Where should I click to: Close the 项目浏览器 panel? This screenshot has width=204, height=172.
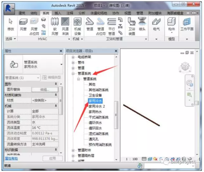(x=116, y=51)
